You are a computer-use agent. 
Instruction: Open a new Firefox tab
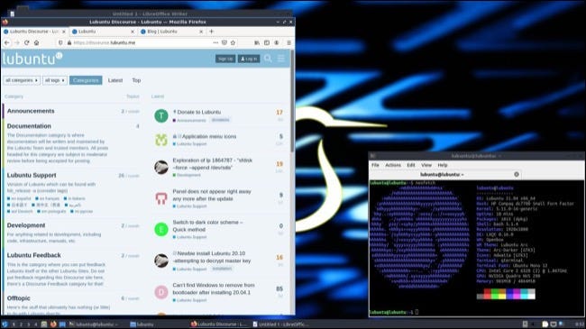click(x=212, y=32)
